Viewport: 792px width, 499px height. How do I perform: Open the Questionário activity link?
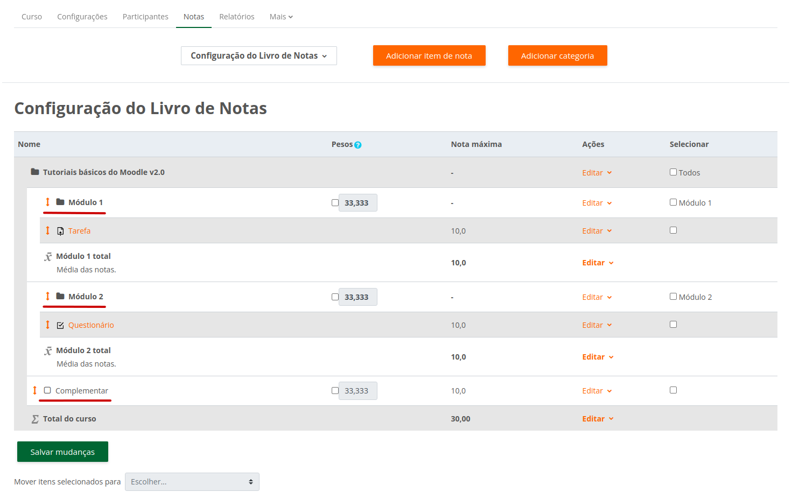(91, 325)
